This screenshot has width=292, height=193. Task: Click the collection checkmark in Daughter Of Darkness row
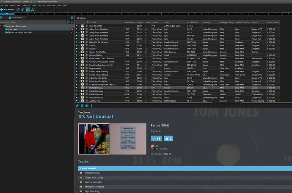[x=80, y=42]
